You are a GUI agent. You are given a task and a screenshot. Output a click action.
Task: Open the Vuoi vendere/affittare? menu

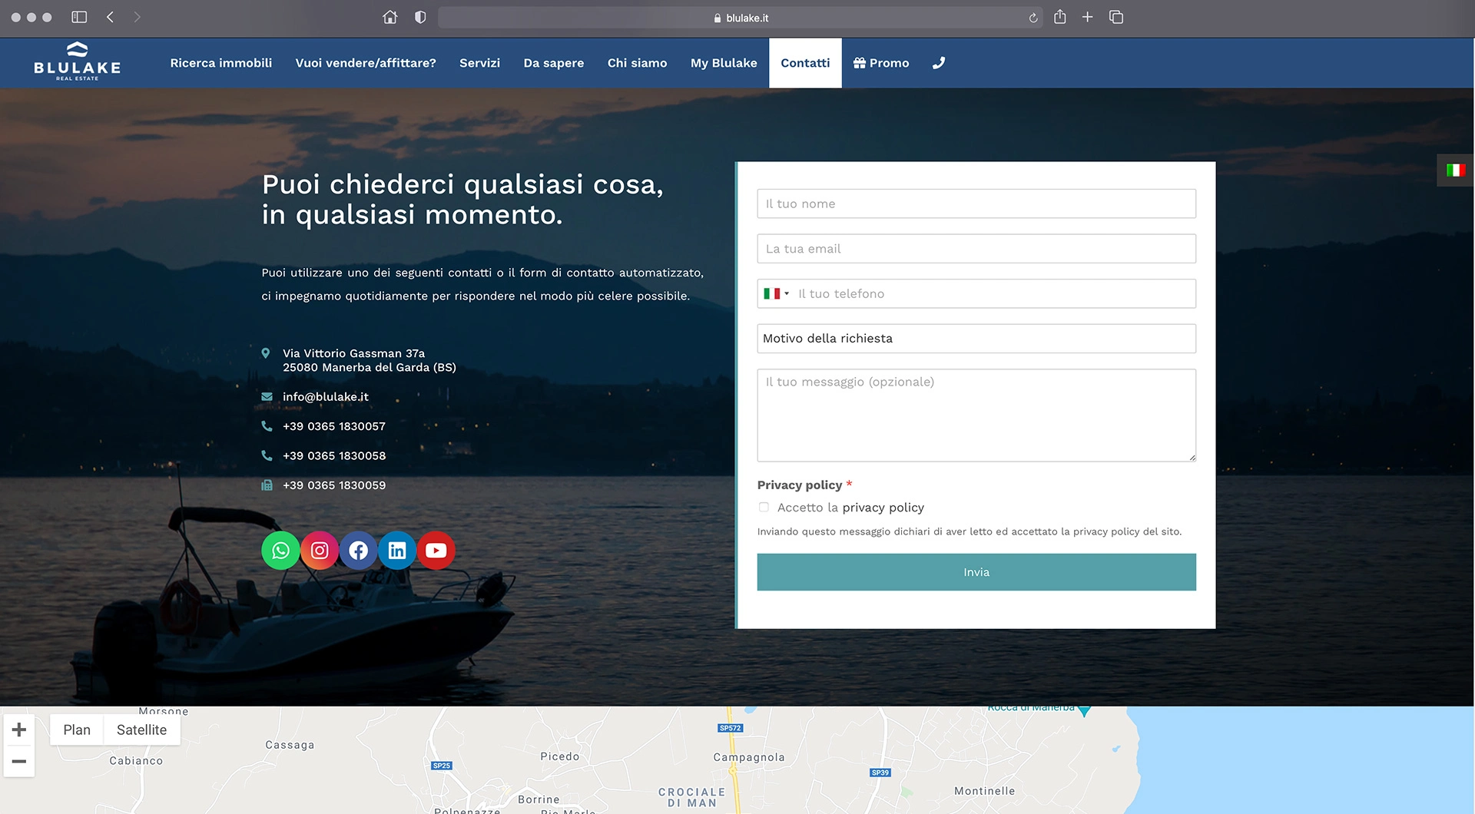coord(366,63)
